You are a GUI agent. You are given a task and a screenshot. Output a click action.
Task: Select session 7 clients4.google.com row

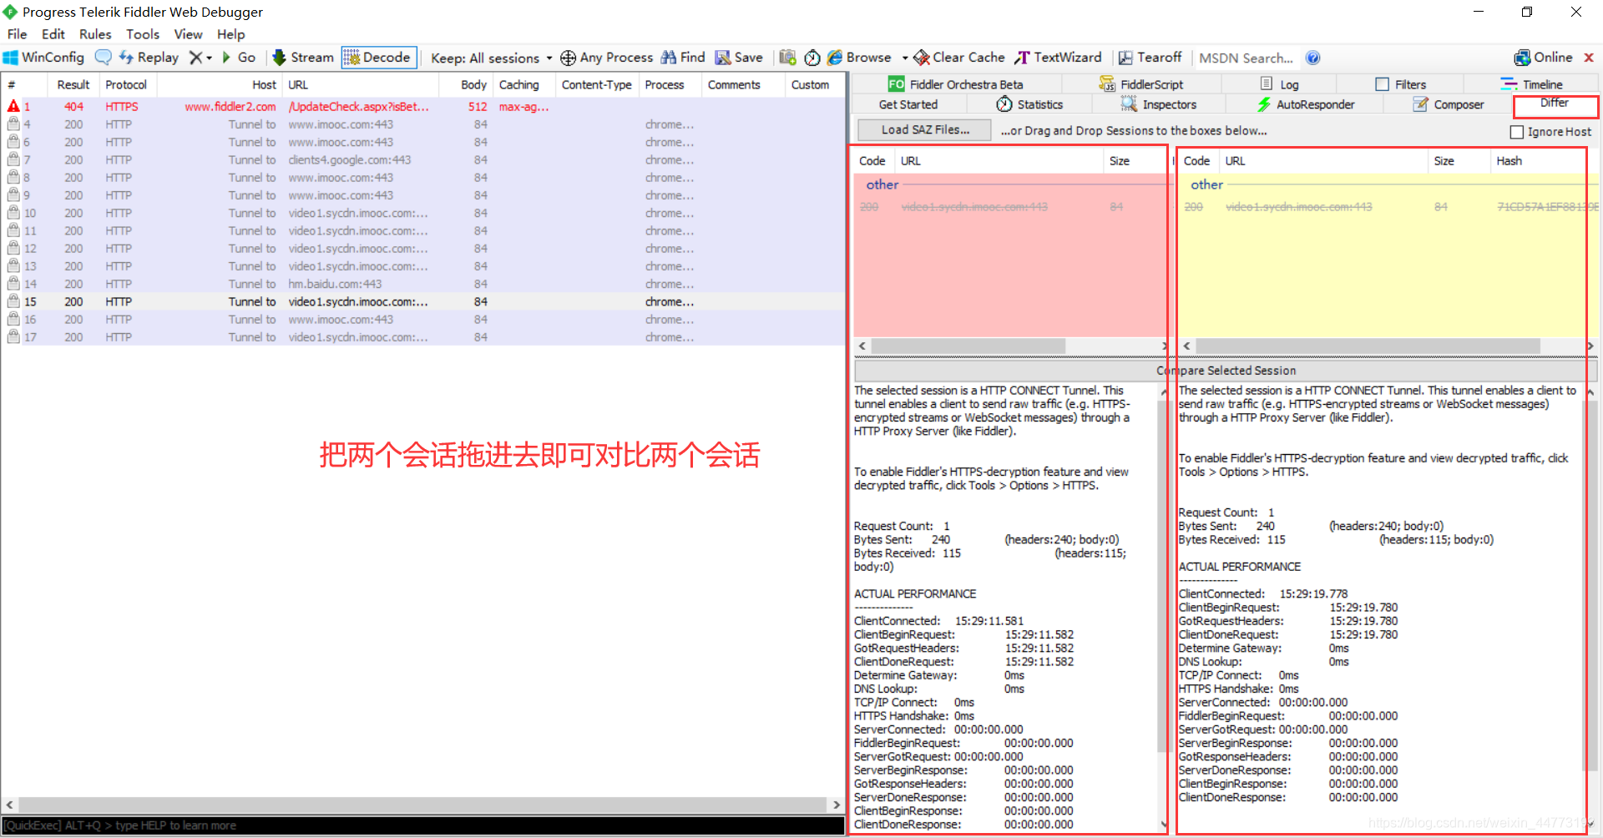[424, 160]
